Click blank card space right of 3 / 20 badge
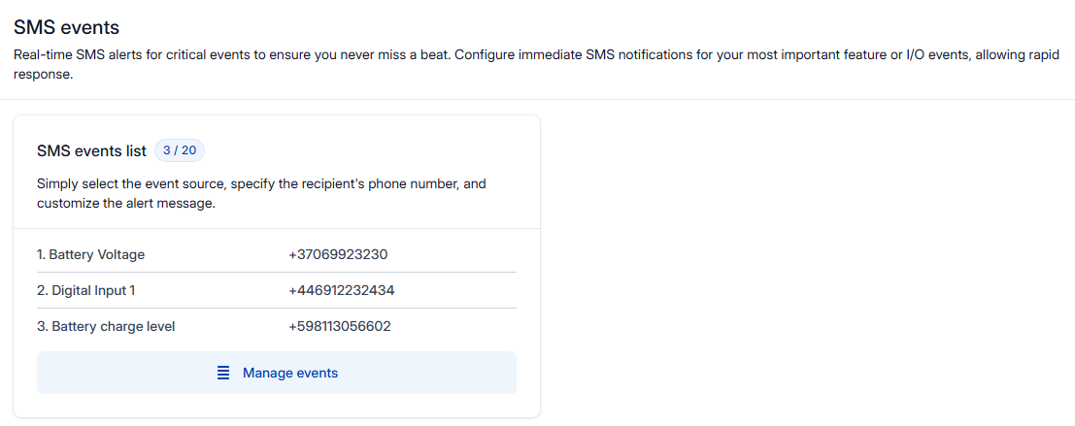The image size is (1075, 426). coord(369,150)
